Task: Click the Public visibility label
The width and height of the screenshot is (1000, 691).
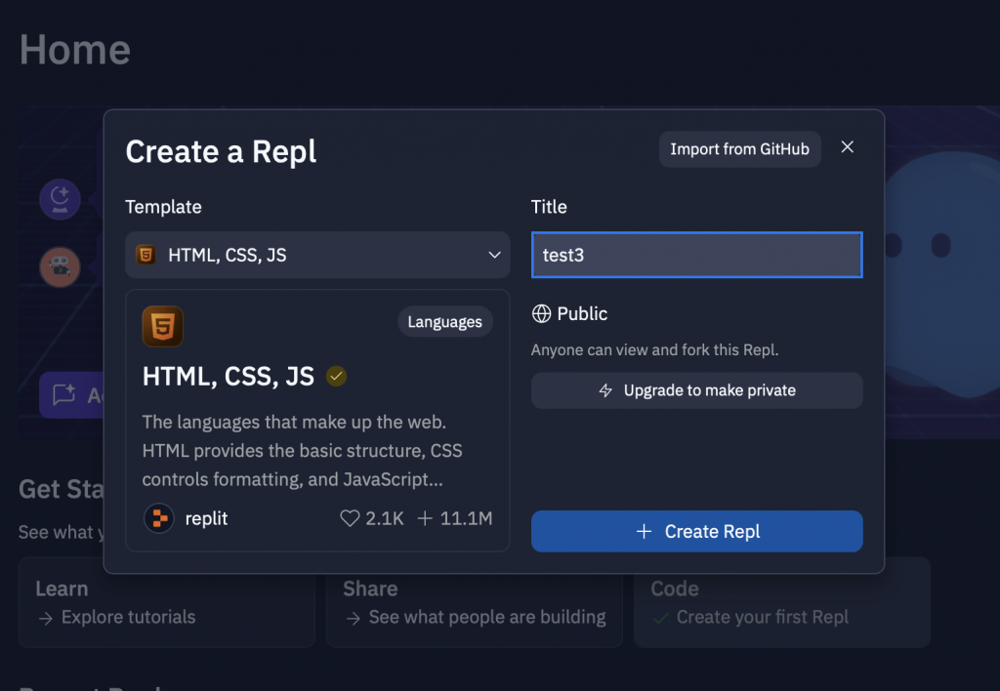Action: tap(582, 313)
